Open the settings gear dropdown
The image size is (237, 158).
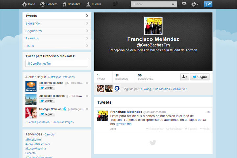[195, 4]
